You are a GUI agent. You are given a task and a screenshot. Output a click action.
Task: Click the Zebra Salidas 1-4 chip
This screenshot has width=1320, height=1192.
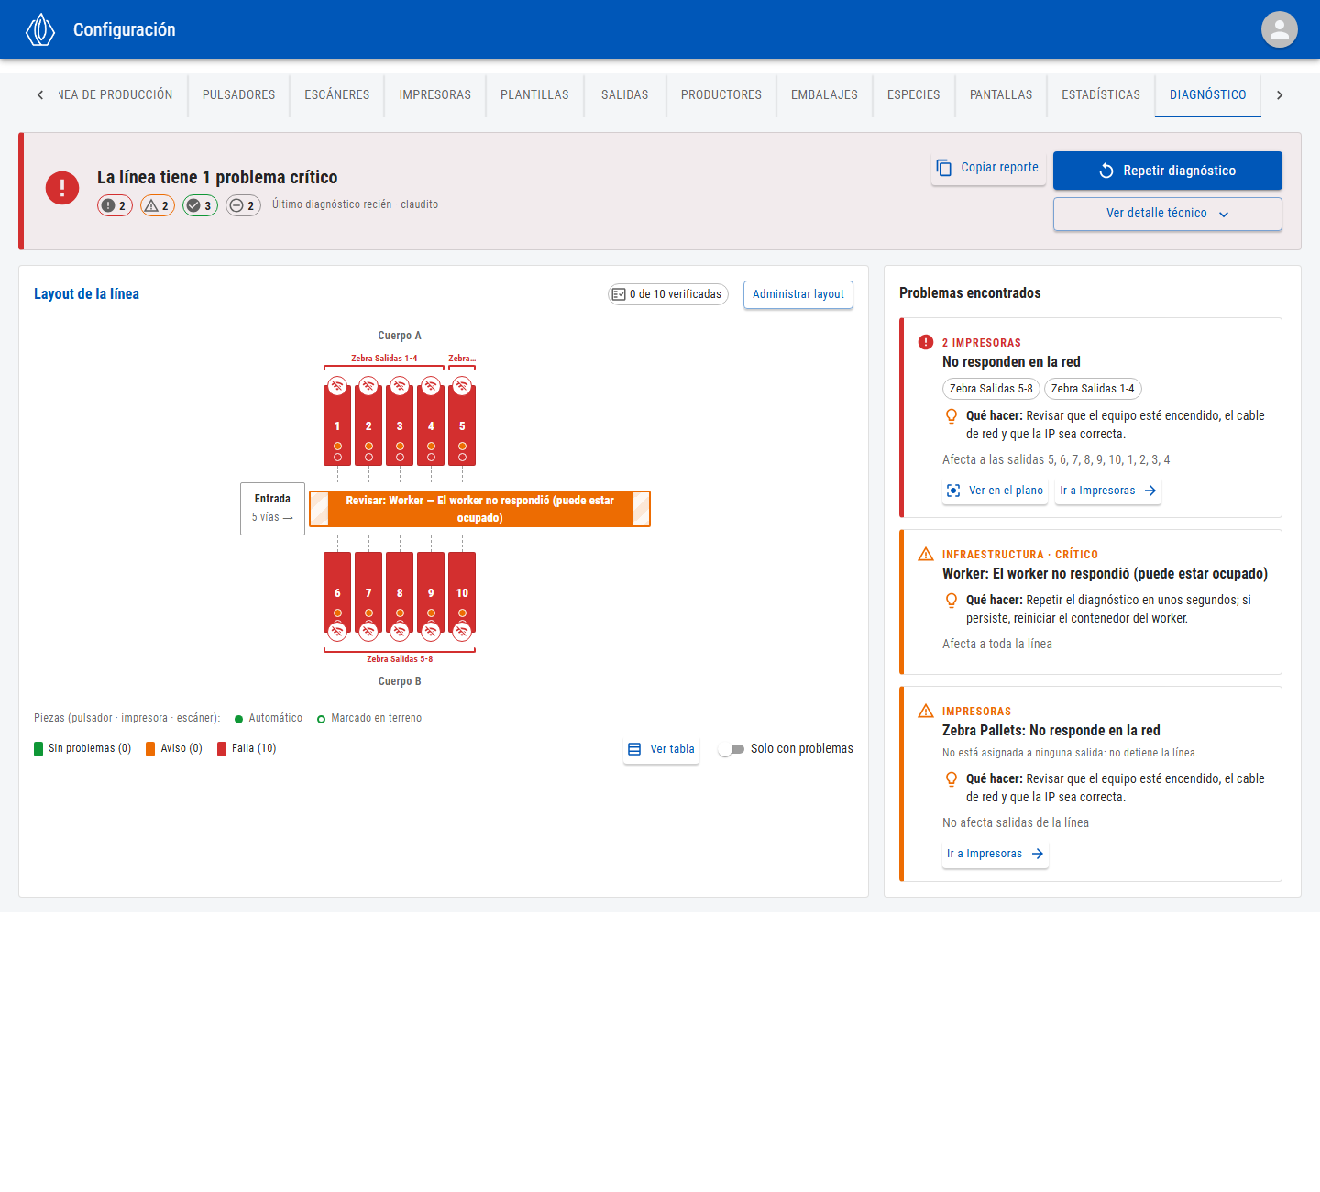tap(1093, 389)
